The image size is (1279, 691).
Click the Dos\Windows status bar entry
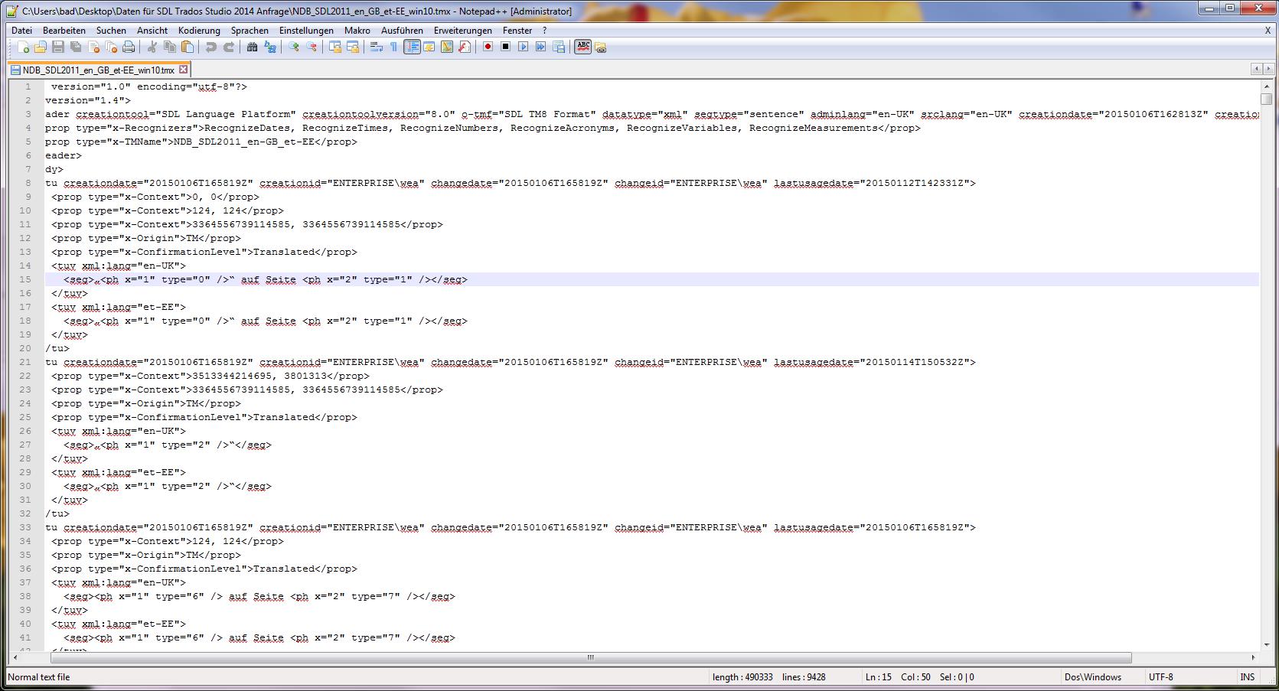(1092, 677)
